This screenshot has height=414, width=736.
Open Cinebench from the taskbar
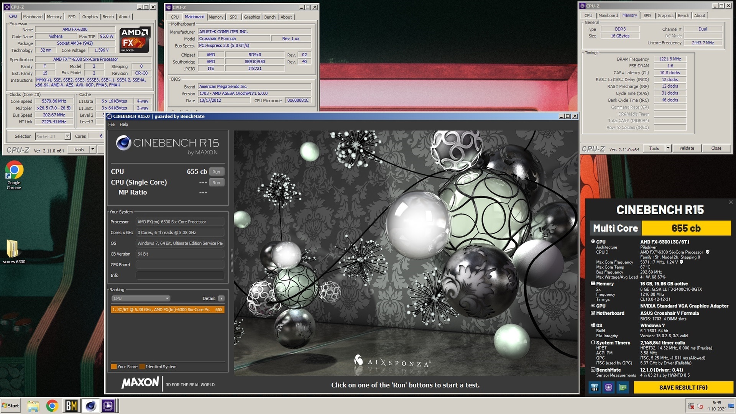point(90,406)
